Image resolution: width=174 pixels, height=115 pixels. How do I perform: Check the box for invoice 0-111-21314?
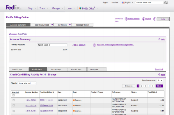tap(14, 105)
